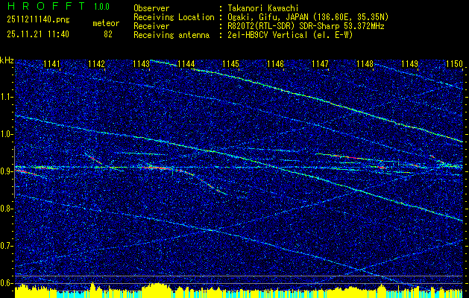
Task: Click the Receiving Location label
Action: pos(174,17)
